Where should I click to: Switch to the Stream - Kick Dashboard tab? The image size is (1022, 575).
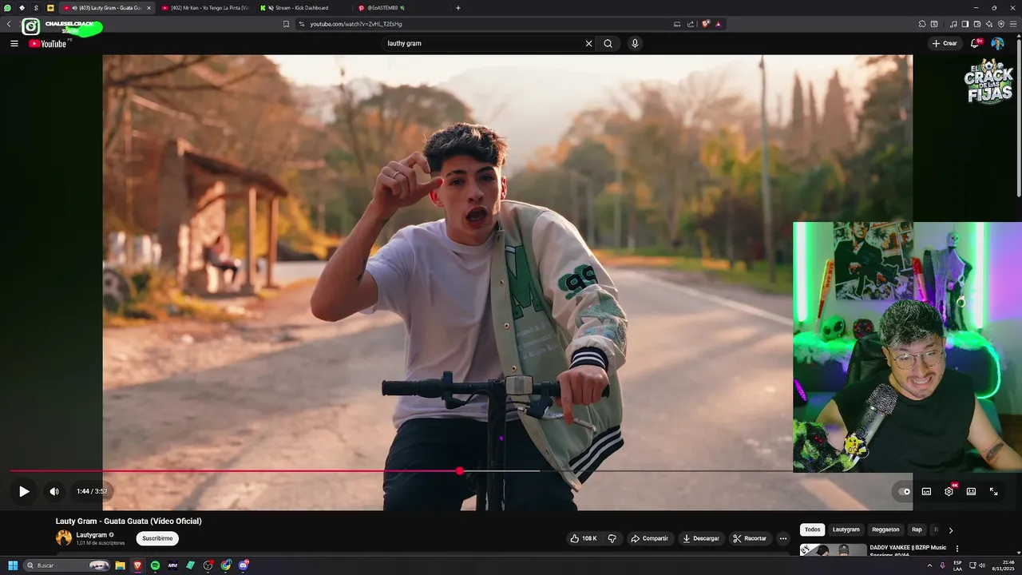302,7
